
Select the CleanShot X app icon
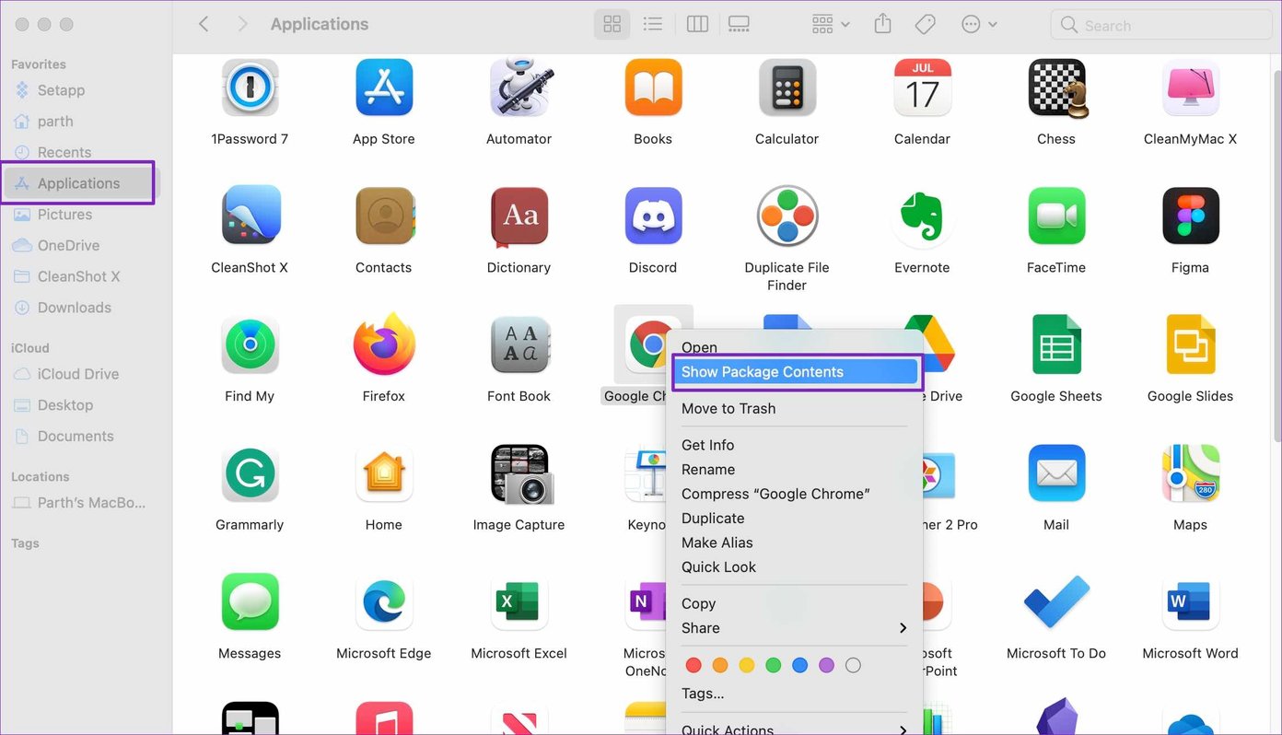pos(250,216)
